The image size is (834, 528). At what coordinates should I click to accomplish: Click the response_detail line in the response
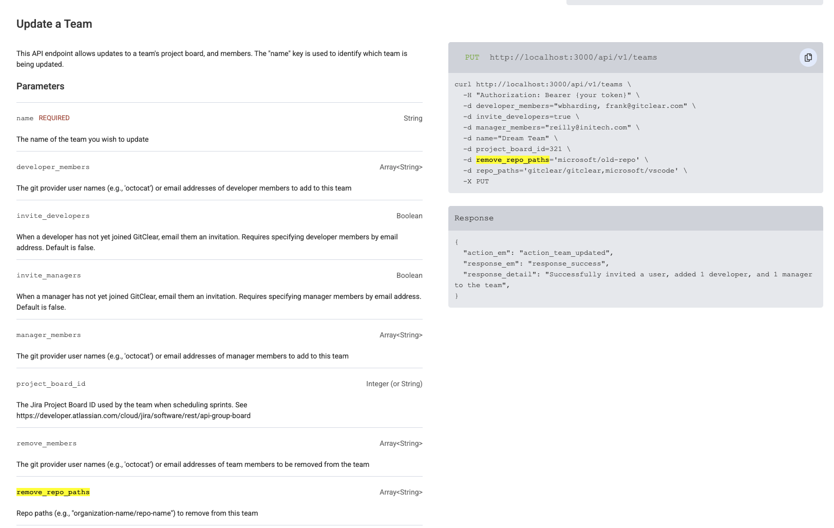[637, 274]
